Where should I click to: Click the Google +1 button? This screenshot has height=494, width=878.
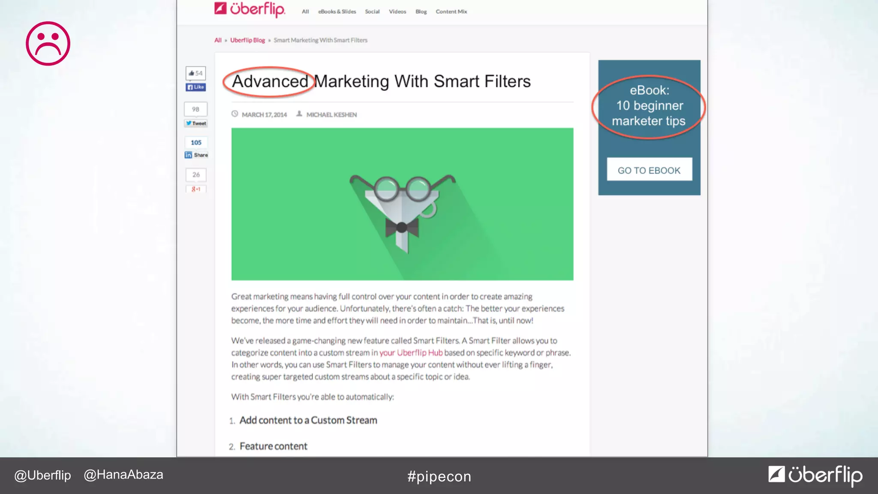[x=196, y=189]
